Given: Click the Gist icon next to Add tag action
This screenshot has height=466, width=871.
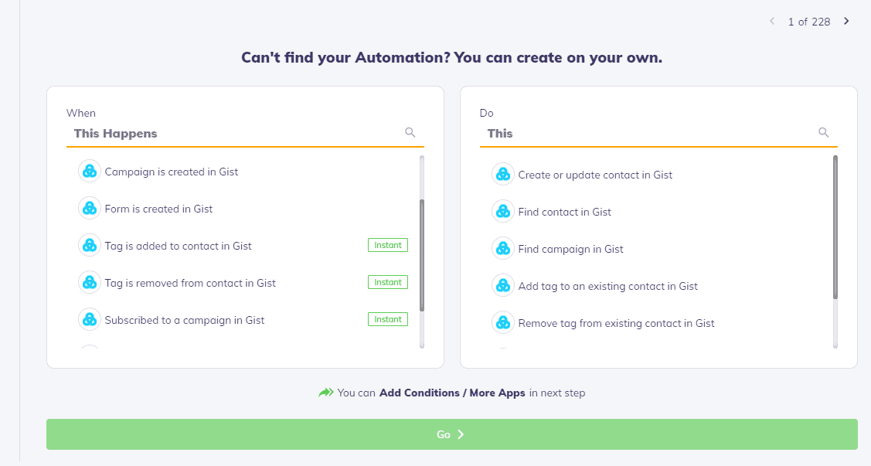Looking at the screenshot, I should tap(503, 286).
